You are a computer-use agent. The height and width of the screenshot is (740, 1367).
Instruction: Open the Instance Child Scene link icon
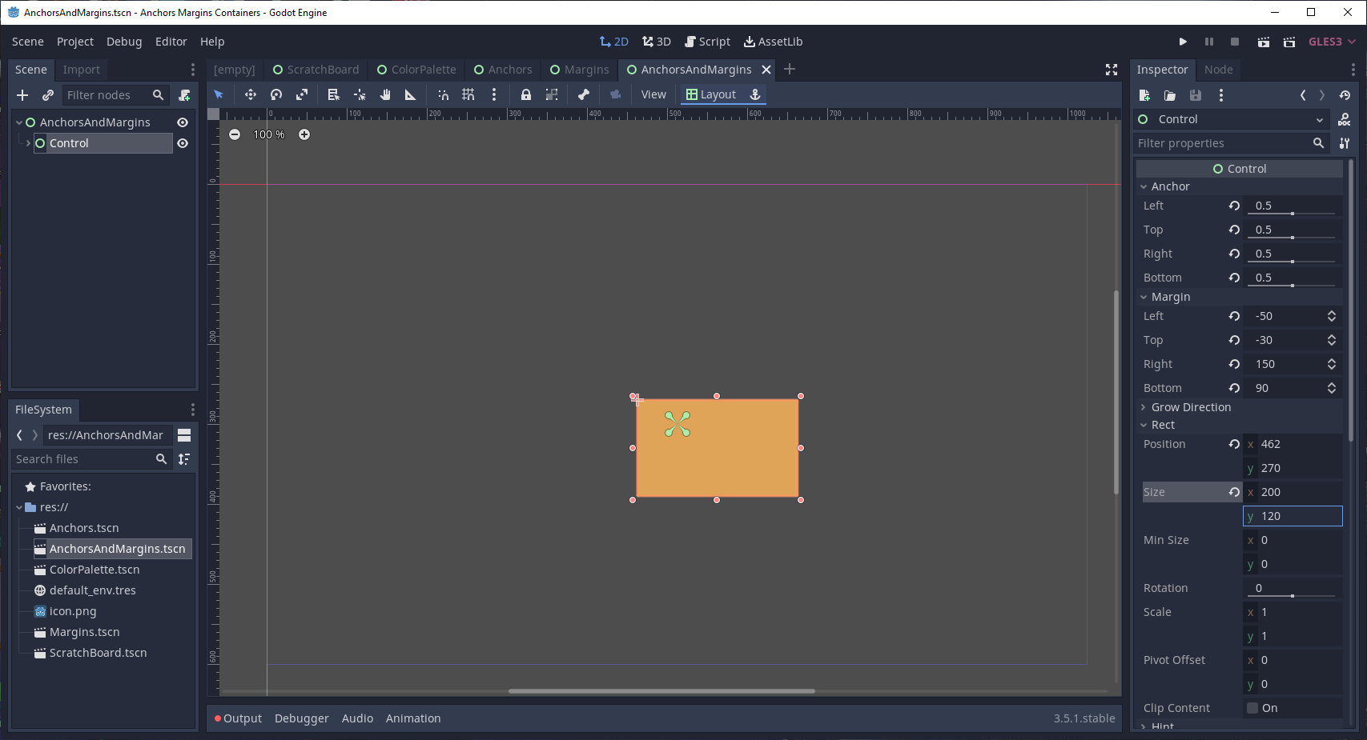(x=47, y=94)
